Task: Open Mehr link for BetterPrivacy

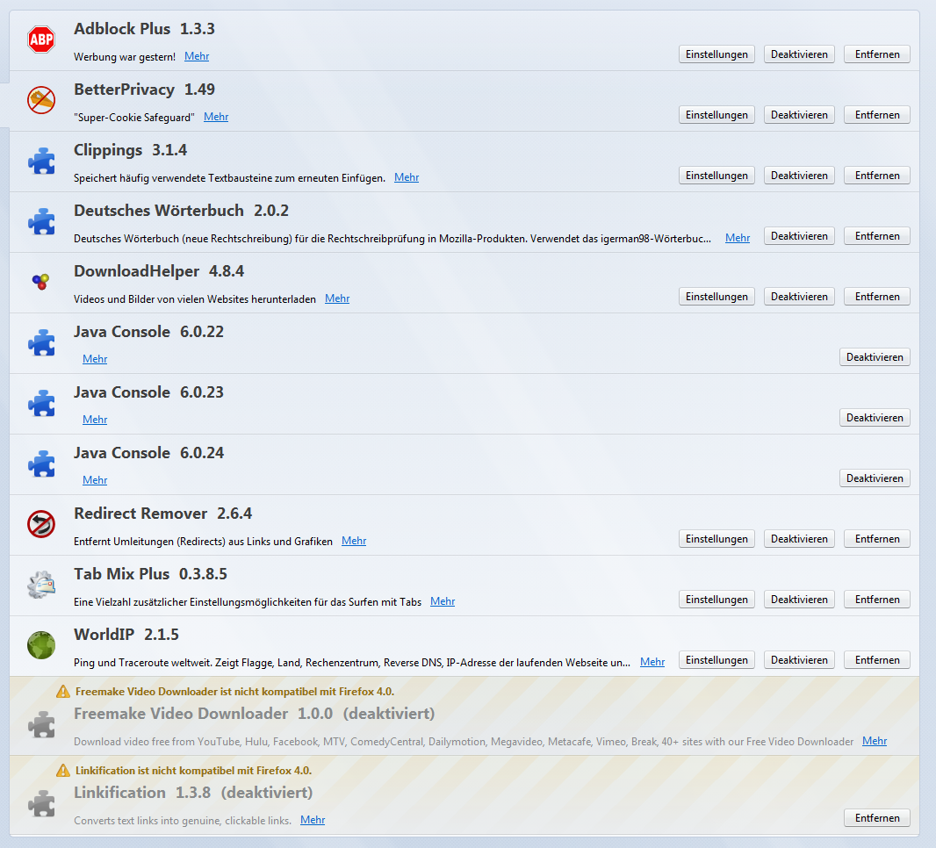Action: [216, 117]
